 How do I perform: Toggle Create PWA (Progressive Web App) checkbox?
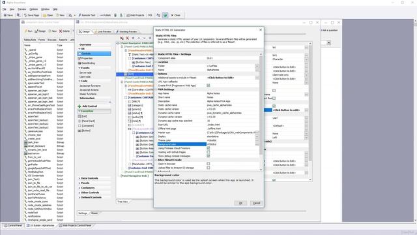(208, 86)
